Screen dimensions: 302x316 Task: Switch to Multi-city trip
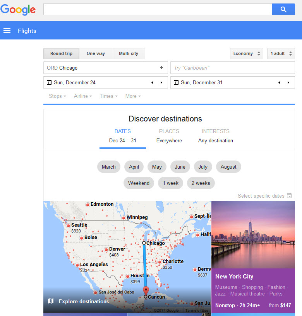pos(129,53)
